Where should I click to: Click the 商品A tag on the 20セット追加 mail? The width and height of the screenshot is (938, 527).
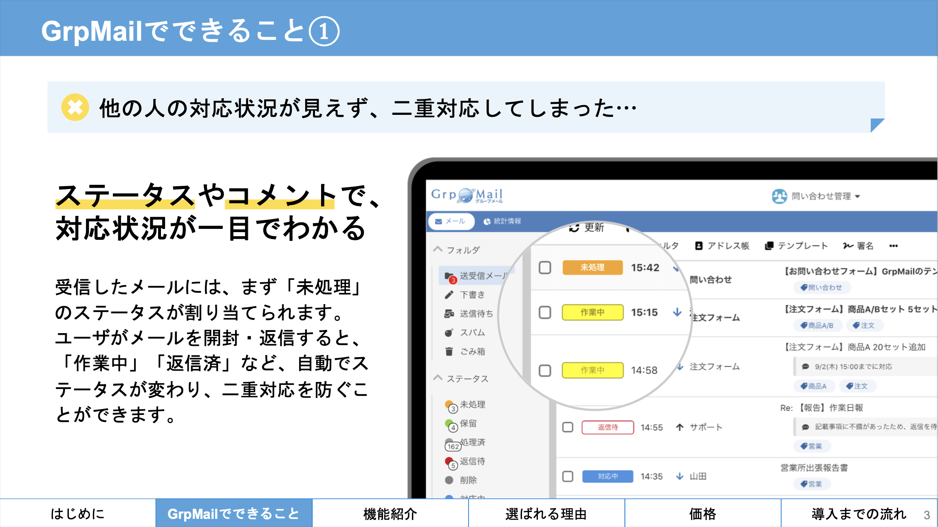tap(814, 386)
